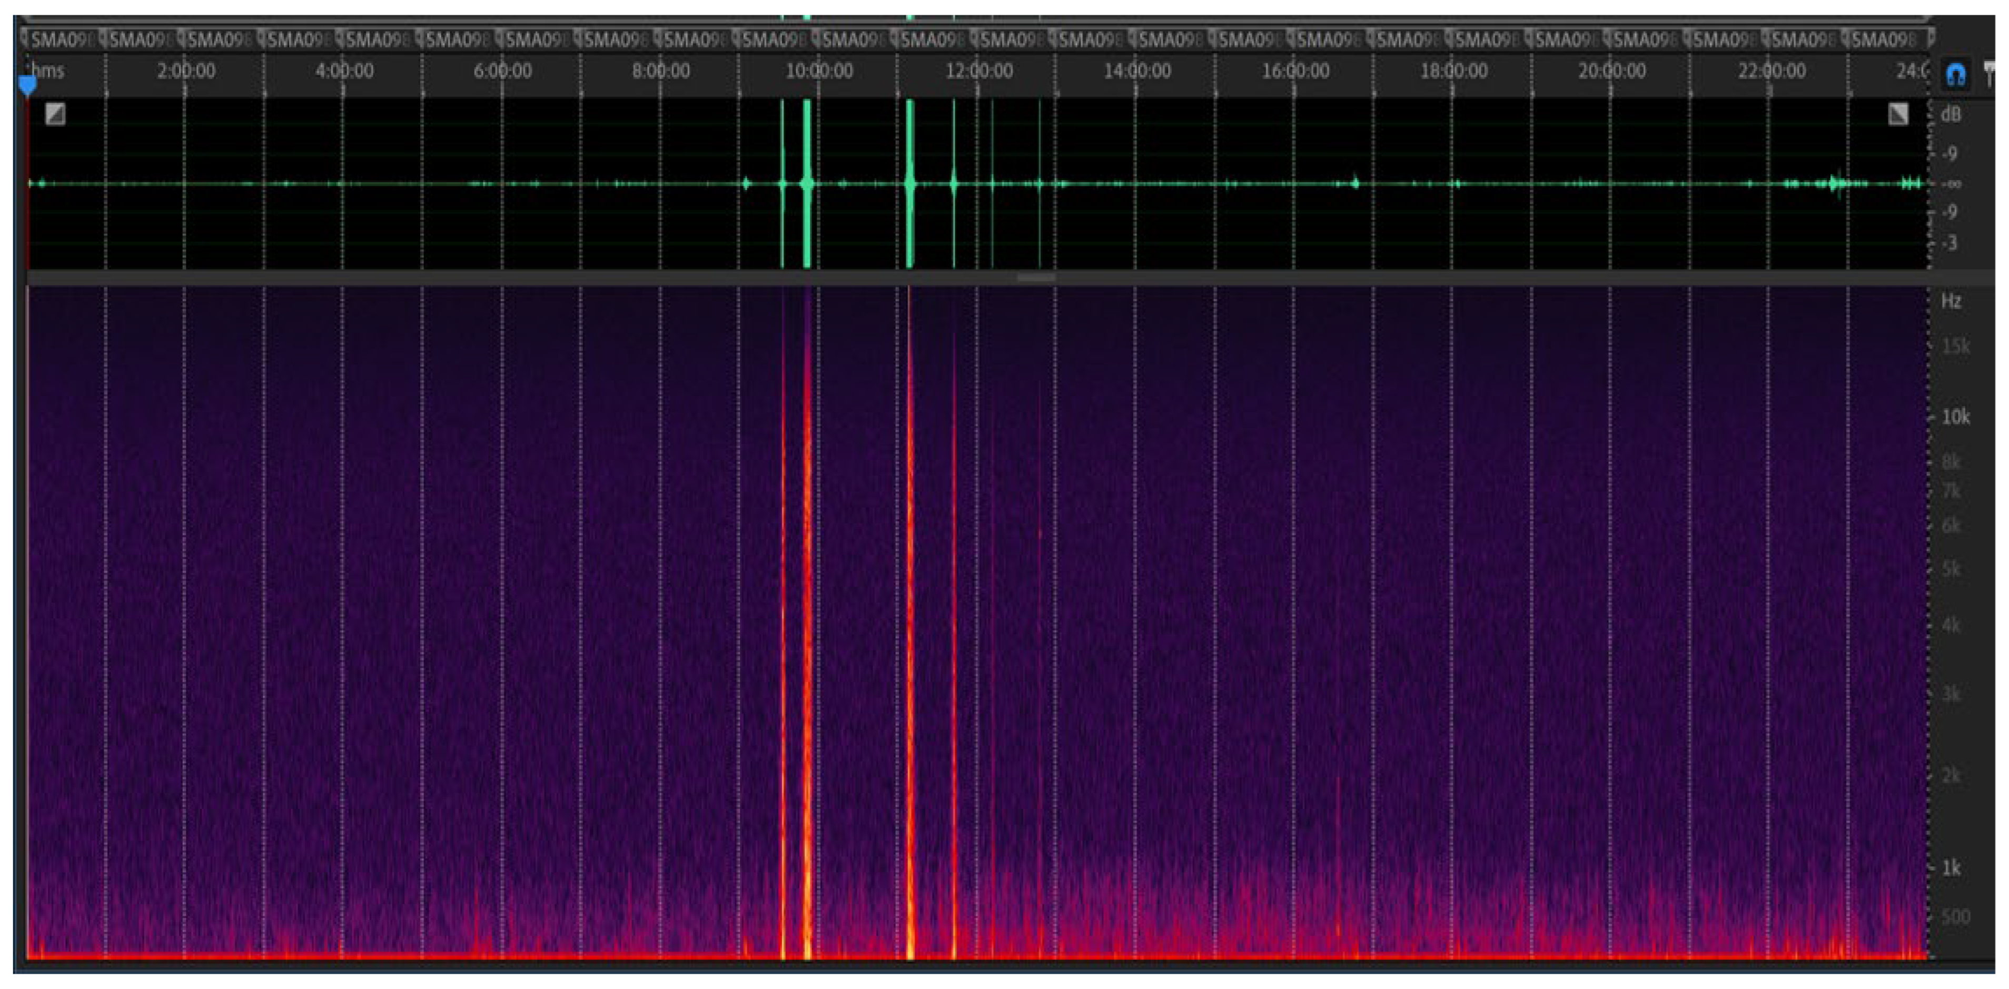The height and width of the screenshot is (989, 2009).
Task: Click the 22:00:00 label on the time ruler
Action: tap(1771, 71)
